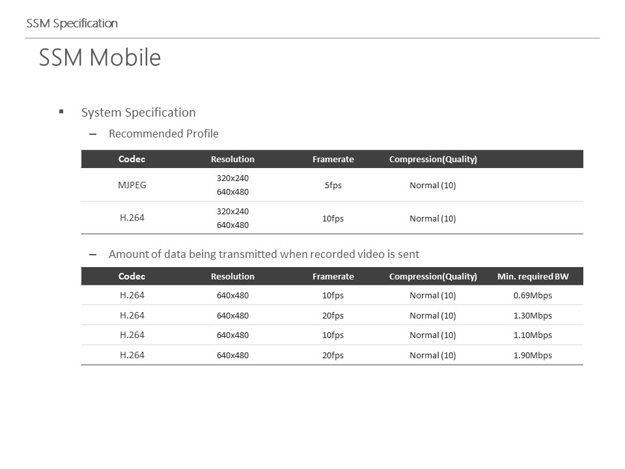625x469 pixels.
Task: Select the "0.69Mbps" bandwidth value
Action: (x=533, y=296)
